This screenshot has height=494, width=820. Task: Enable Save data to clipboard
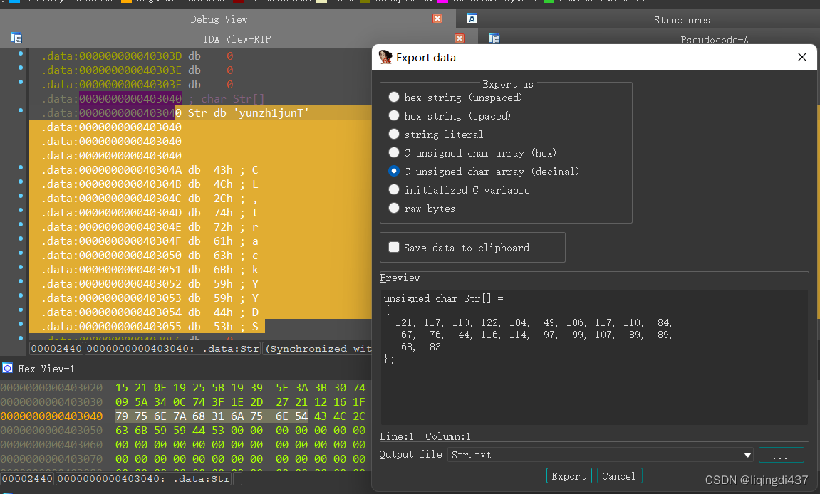coord(394,247)
